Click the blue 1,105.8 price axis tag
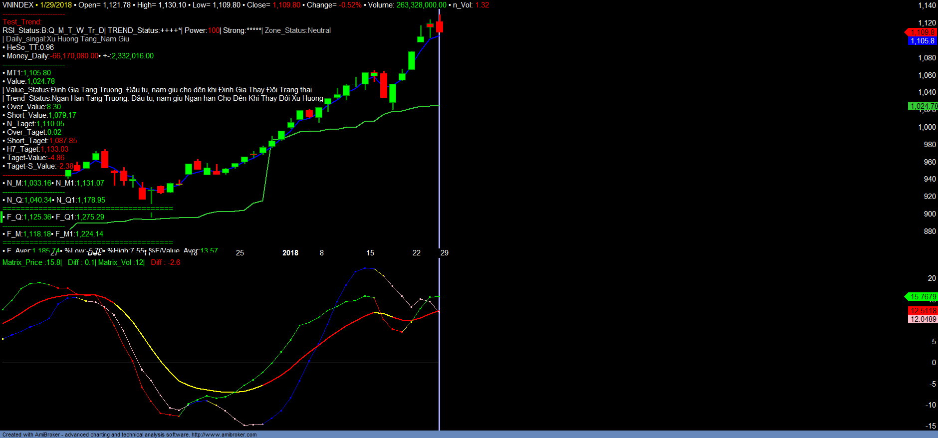This screenshot has height=438, width=938. coord(922,41)
